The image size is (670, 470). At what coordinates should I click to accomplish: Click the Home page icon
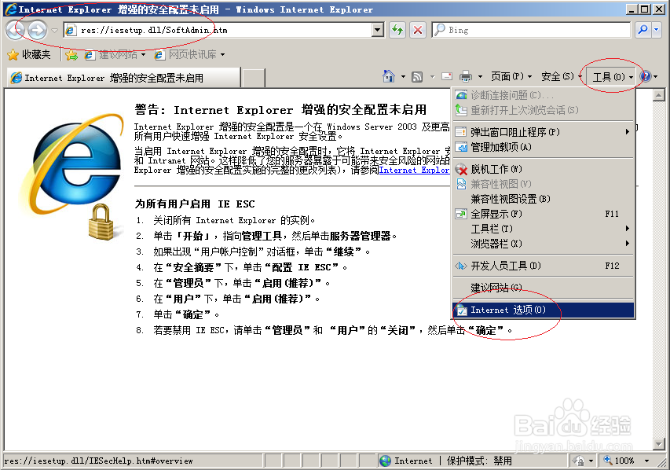tap(389, 76)
